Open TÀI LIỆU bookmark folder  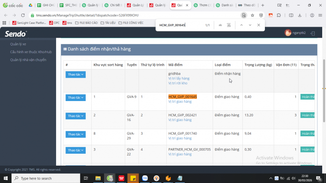click(108, 23)
